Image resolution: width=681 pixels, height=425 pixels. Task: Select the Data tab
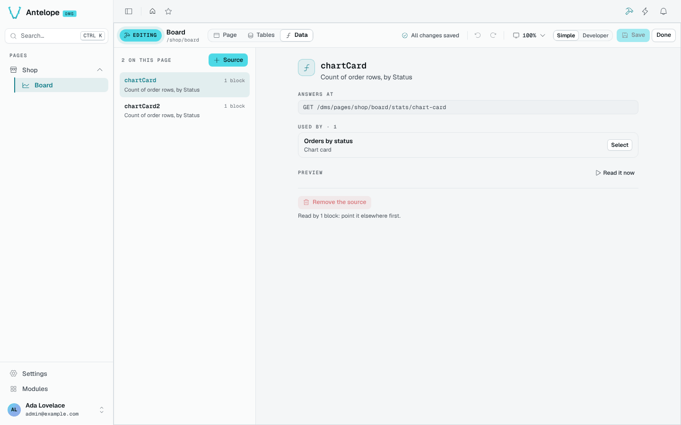[x=297, y=35]
